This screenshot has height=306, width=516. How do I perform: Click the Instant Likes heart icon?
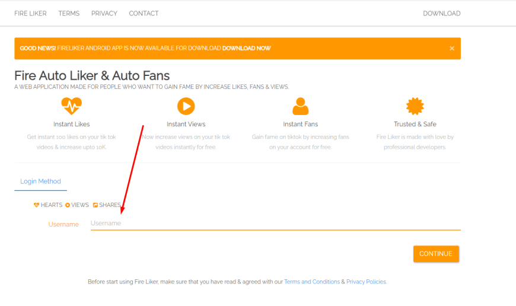(x=72, y=107)
